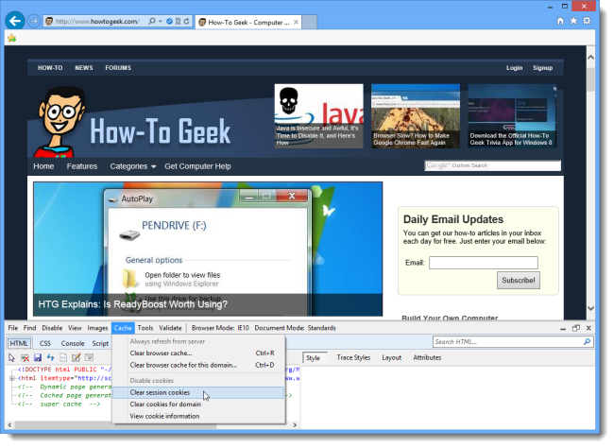Click the Subscribe! button
This screenshot has height=448, width=614.
pyautogui.click(x=518, y=281)
